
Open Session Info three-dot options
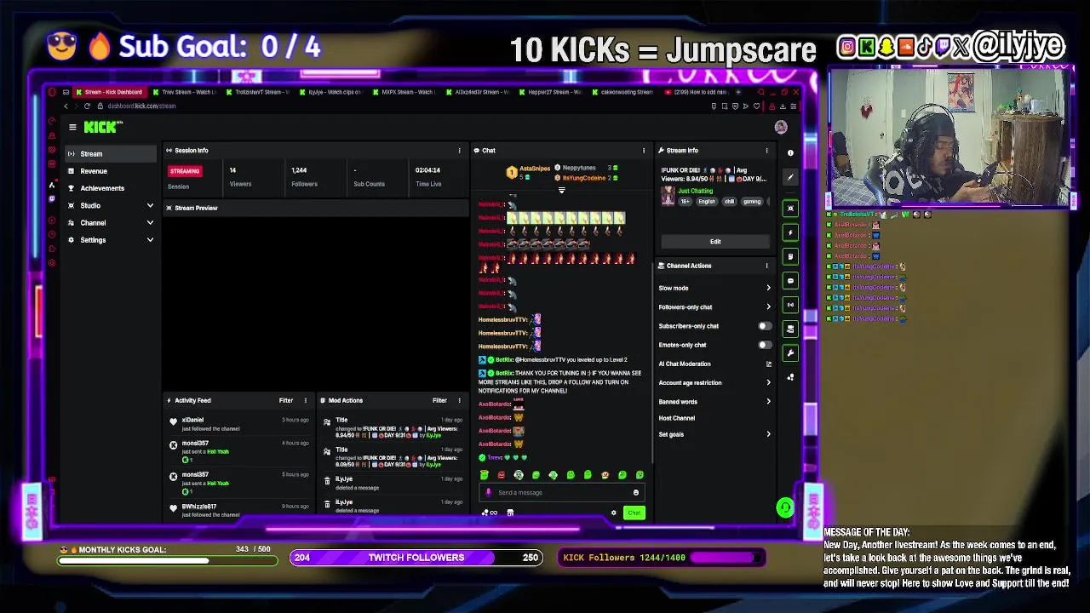[x=460, y=151]
